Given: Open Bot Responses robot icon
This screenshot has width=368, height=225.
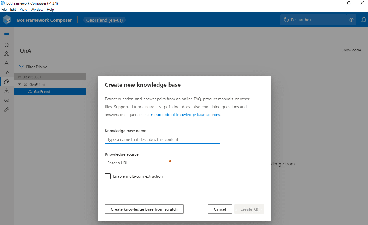Looking at the screenshot, I should [7, 63].
